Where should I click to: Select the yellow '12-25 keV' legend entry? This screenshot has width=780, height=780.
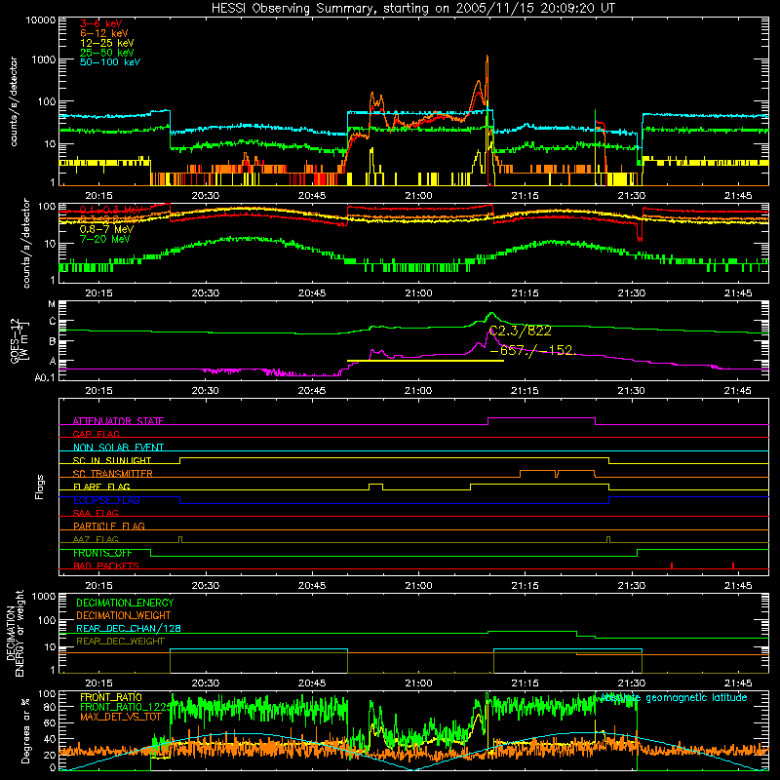click(106, 43)
